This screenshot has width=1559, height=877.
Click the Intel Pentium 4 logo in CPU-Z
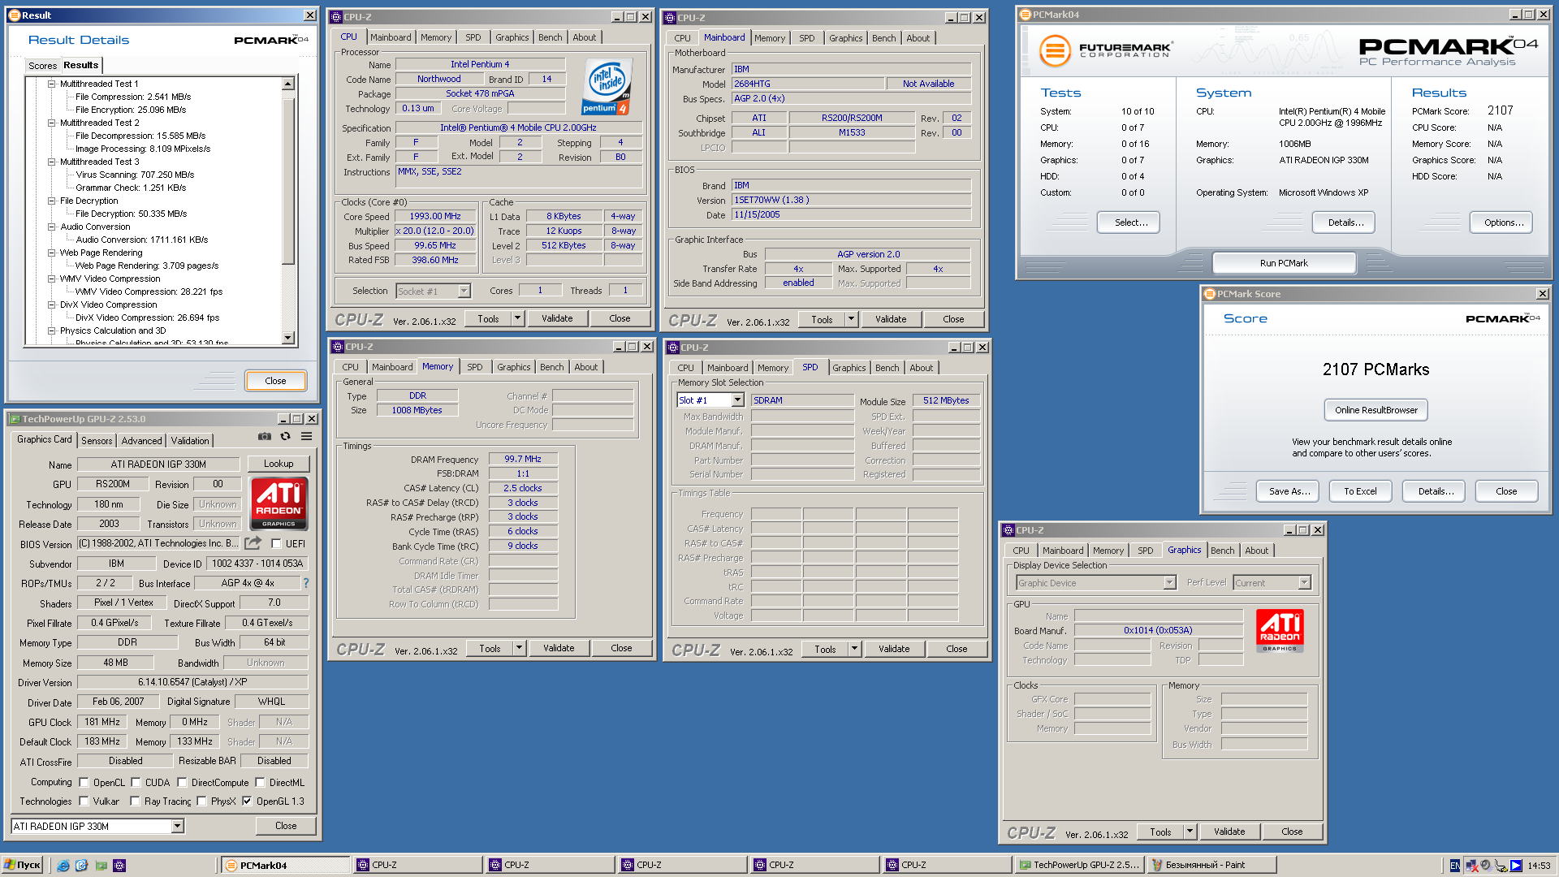tap(606, 88)
